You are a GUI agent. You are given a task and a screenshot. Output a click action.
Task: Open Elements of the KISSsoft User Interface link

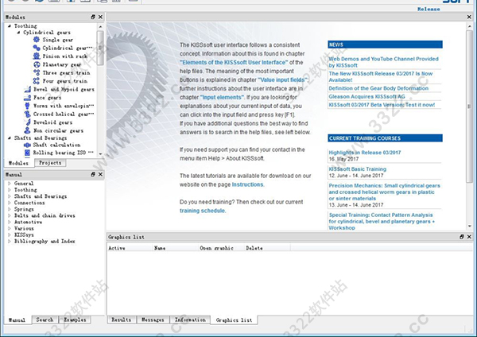click(x=233, y=62)
